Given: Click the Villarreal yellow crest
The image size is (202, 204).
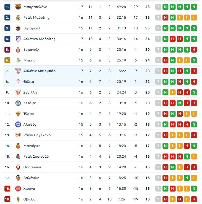Looking at the screenshot, I should tap(18, 28).
